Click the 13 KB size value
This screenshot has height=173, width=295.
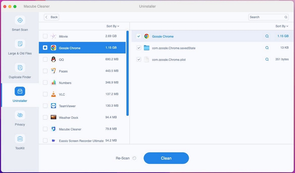pyautogui.click(x=284, y=48)
